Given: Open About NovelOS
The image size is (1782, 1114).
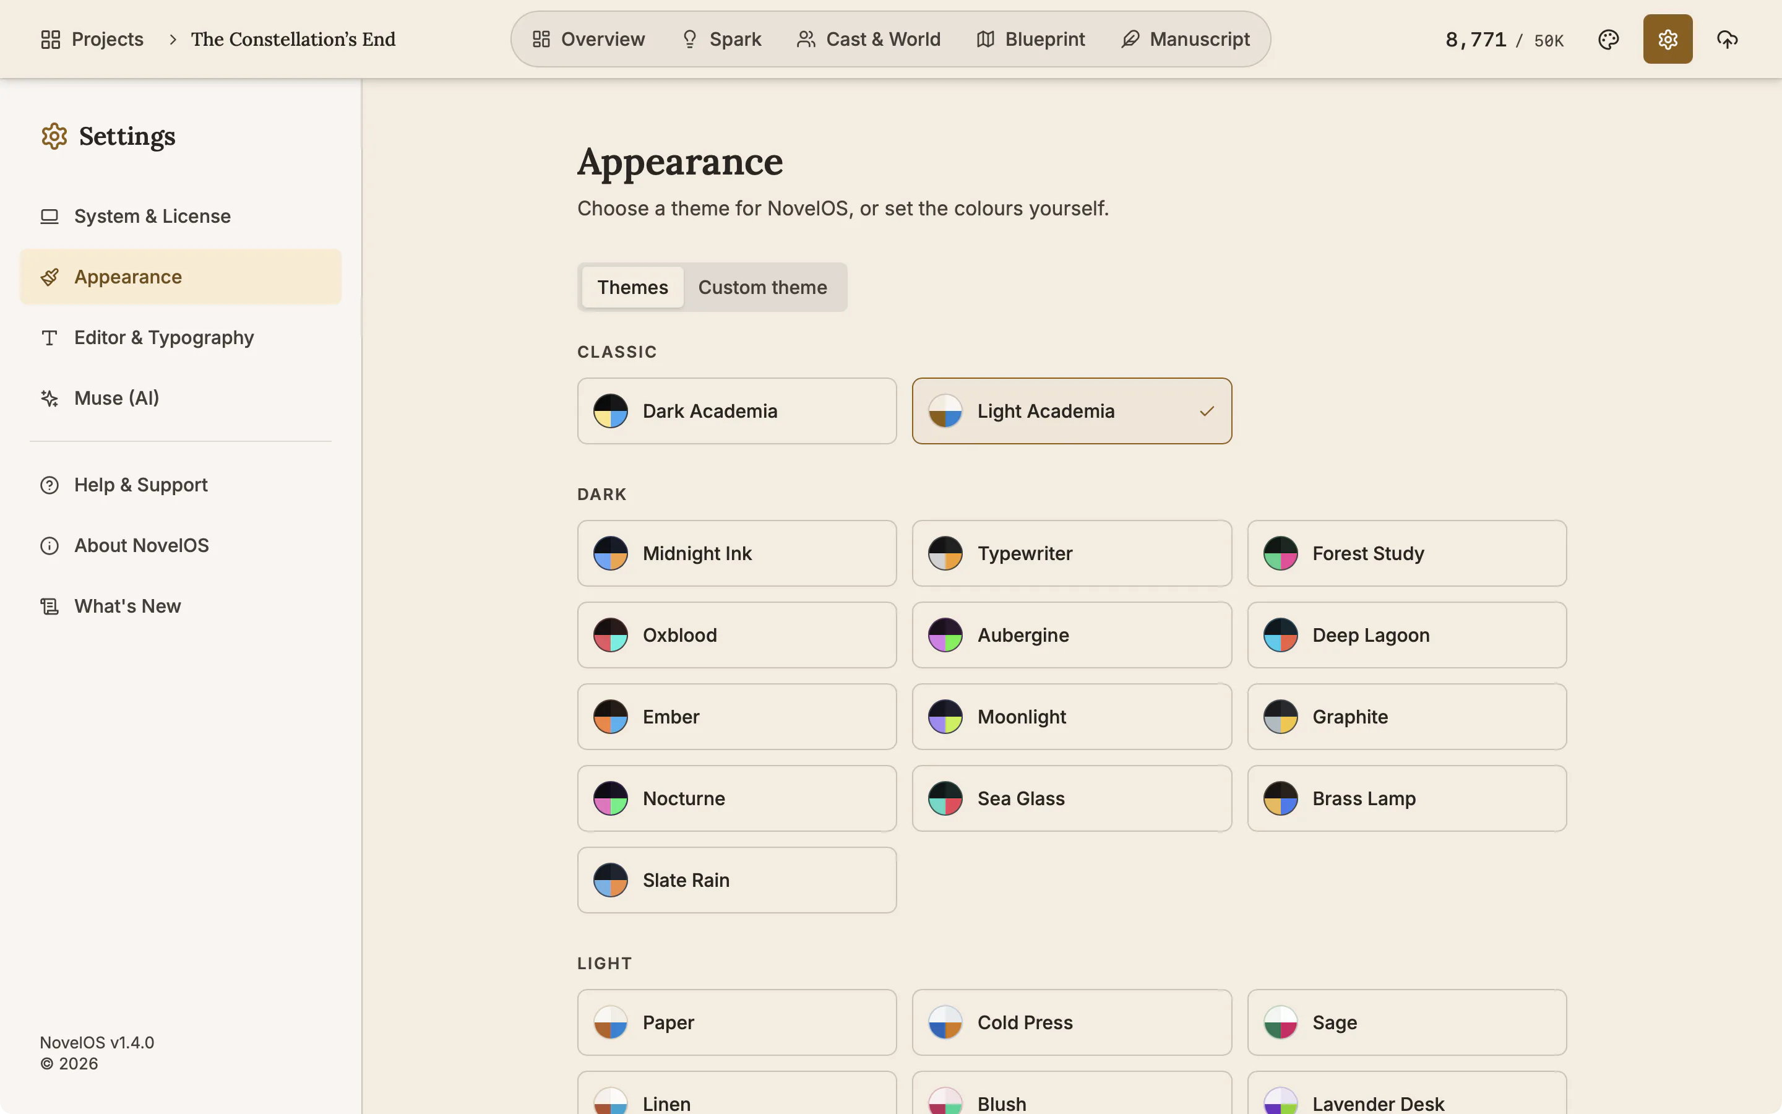Looking at the screenshot, I should (181, 545).
